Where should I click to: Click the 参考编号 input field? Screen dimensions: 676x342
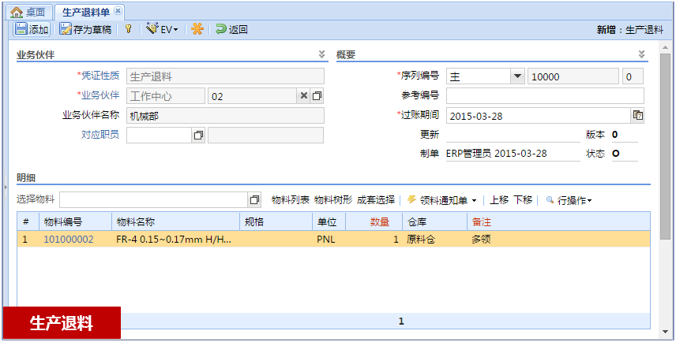[x=545, y=96]
